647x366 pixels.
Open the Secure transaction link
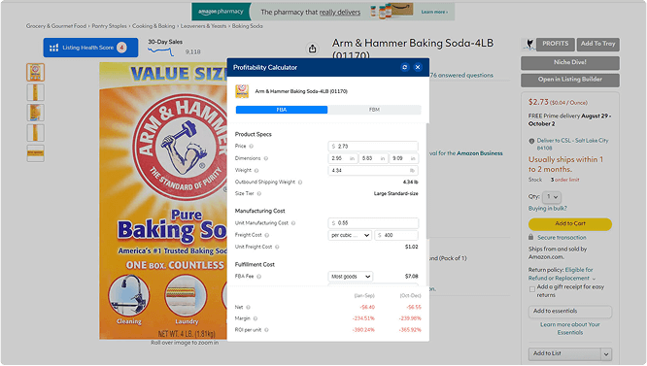pos(562,238)
